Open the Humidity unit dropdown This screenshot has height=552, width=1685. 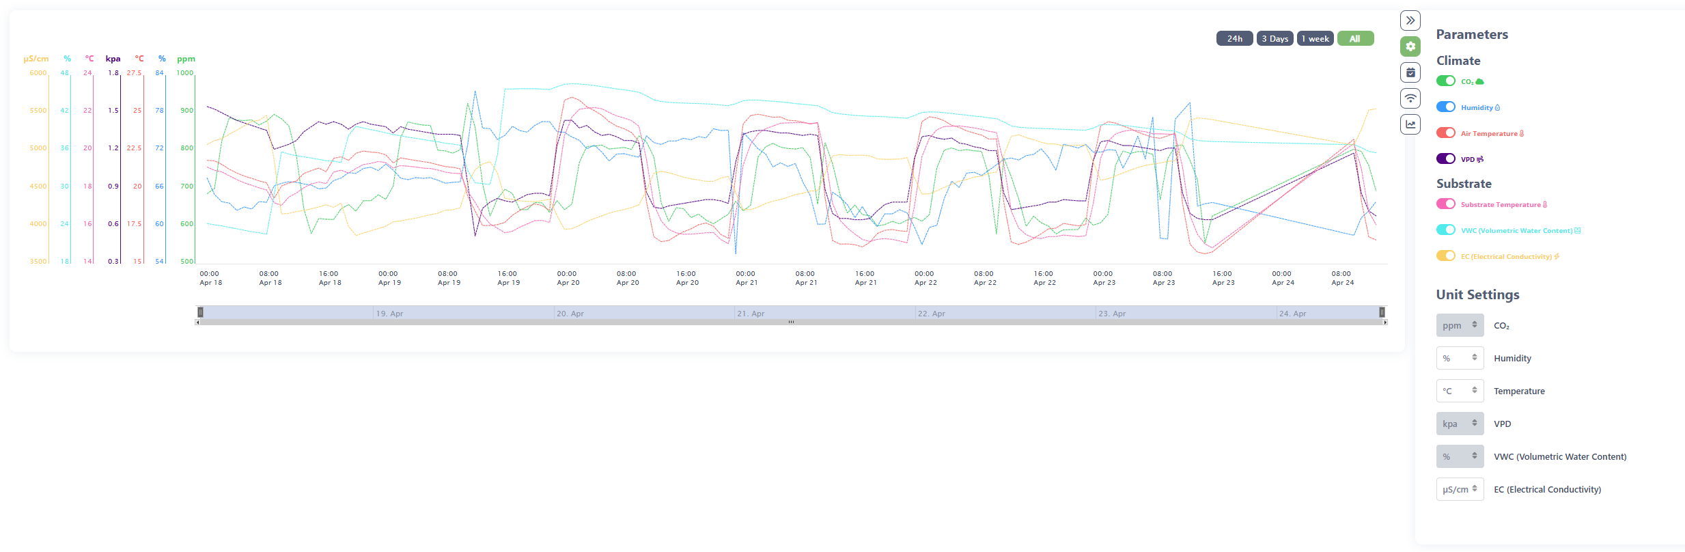click(1460, 358)
